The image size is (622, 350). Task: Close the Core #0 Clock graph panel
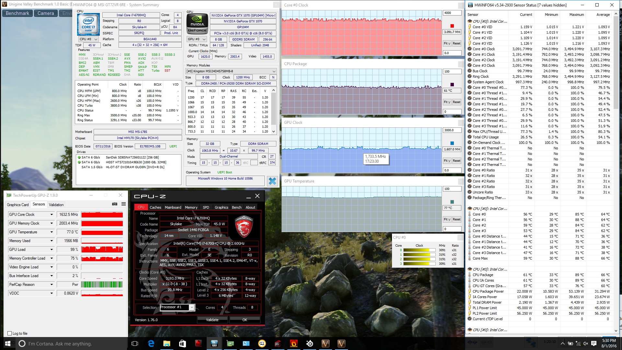coord(461,5)
